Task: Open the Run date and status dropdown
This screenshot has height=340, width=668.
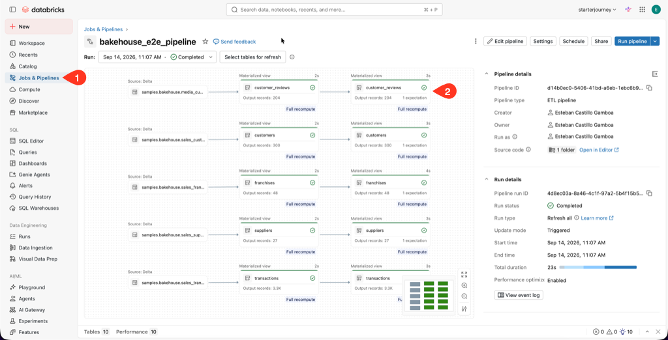Action: tap(157, 57)
